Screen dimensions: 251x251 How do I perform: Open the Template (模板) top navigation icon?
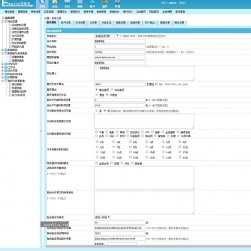click(80, 3)
